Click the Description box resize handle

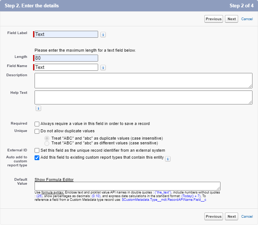pos(250,86)
